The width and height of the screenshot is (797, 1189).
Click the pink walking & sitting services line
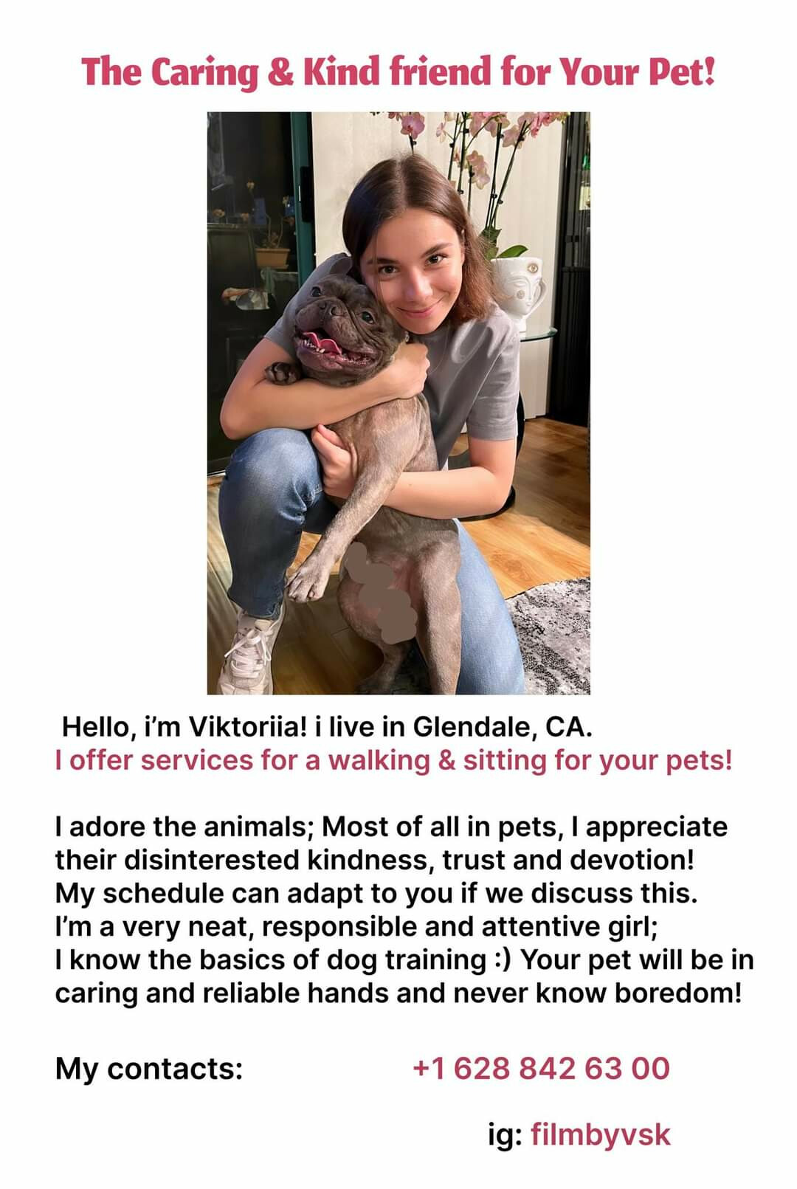coord(393,759)
